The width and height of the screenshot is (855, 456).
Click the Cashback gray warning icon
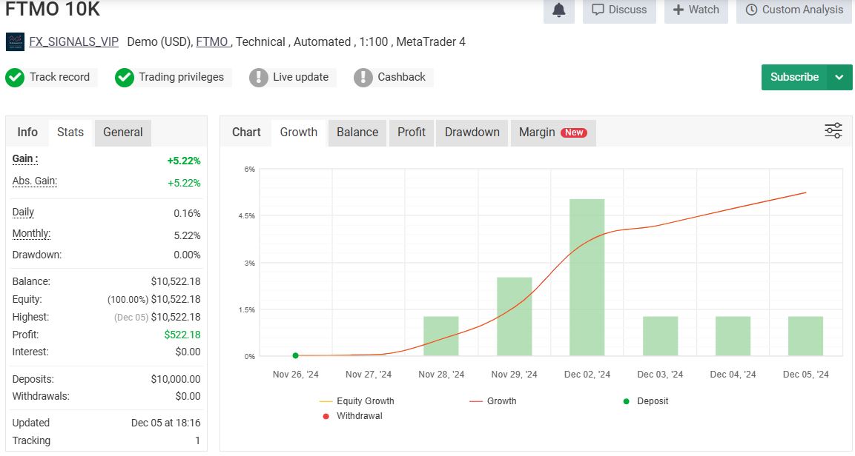point(363,77)
